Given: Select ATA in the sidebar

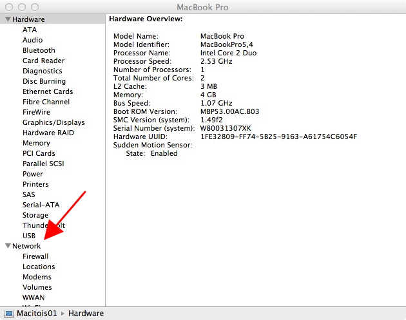Looking at the screenshot, I should (x=30, y=30).
